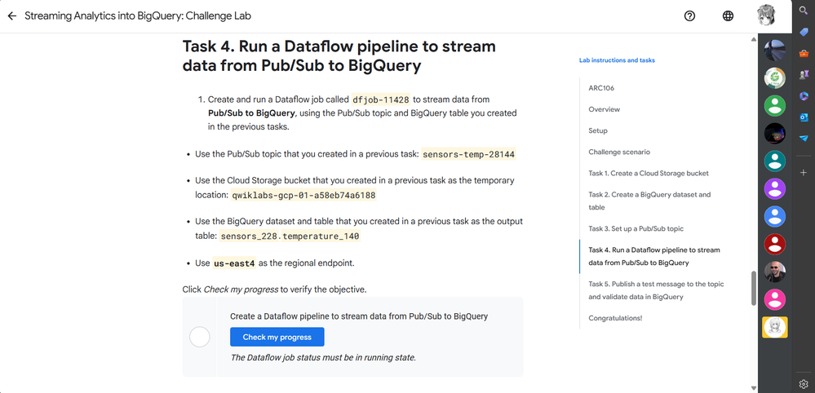Viewport: 815px width, 393px height.
Task: Select the purple default person avatar
Action: (774, 189)
